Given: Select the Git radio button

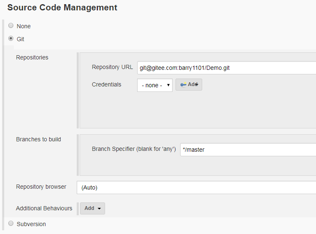Looking at the screenshot, I should [11, 39].
